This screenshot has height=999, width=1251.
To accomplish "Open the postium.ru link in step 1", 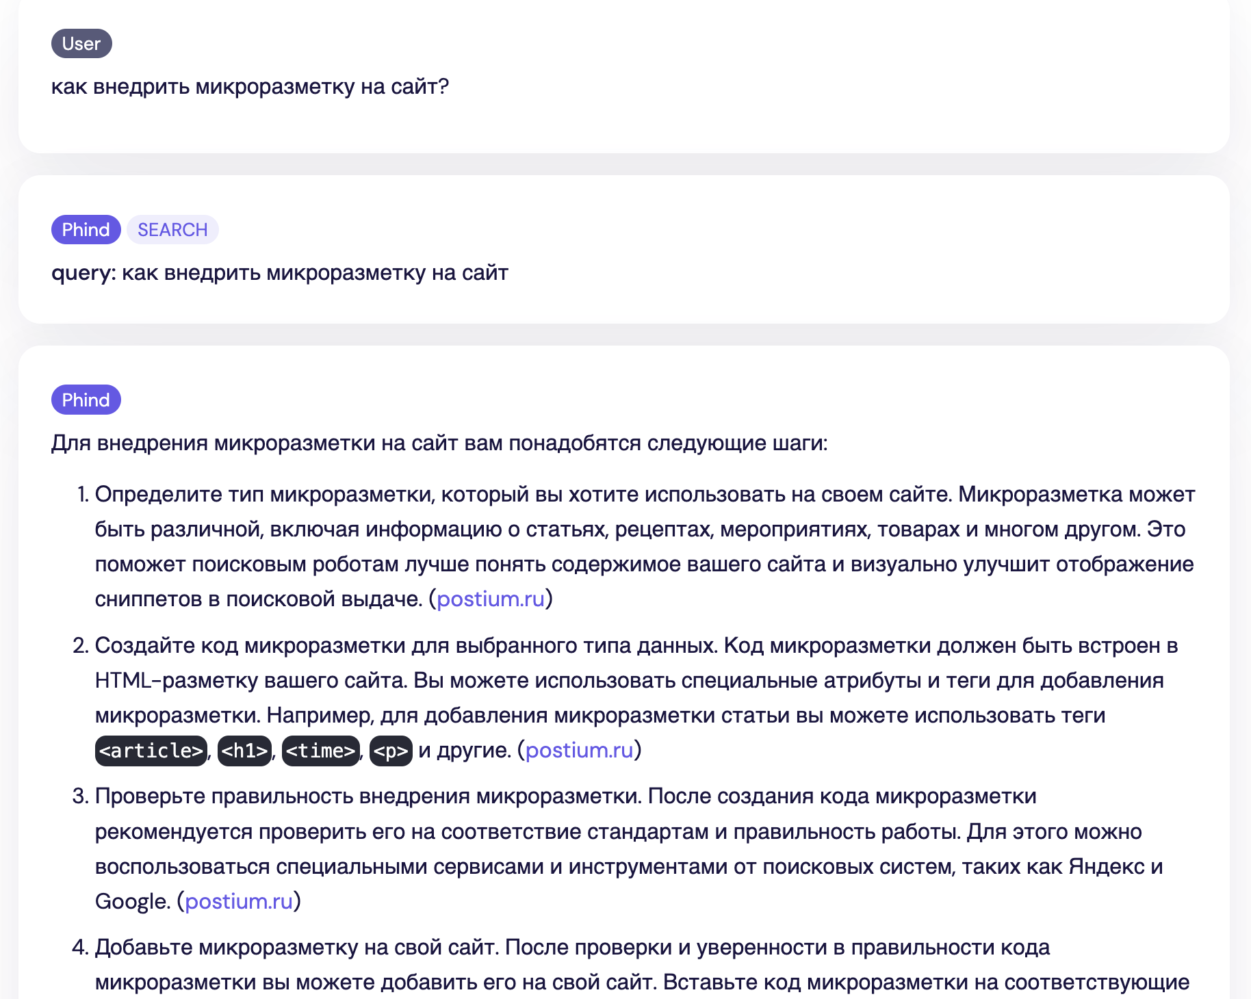I will (490, 598).
